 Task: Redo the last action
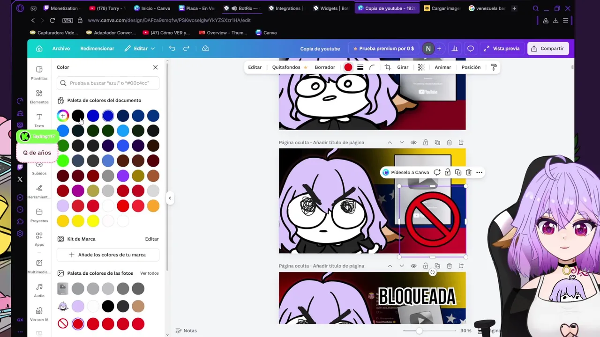(186, 49)
